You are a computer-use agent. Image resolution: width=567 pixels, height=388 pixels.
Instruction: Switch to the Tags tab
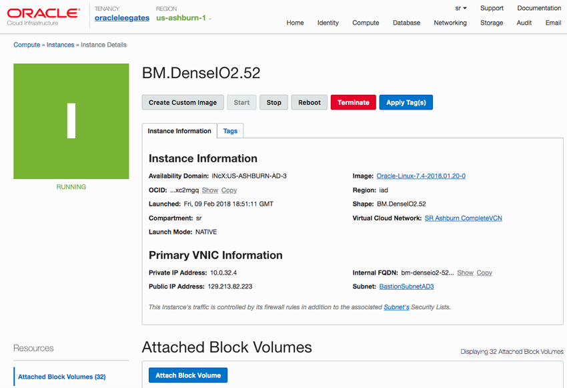(x=230, y=131)
